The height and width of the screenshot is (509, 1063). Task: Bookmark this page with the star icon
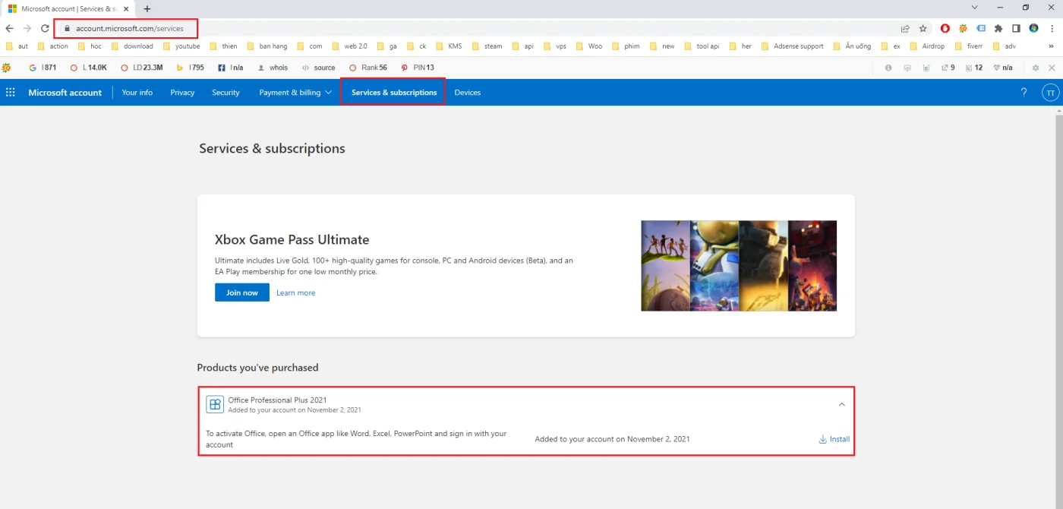[x=923, y=28]
